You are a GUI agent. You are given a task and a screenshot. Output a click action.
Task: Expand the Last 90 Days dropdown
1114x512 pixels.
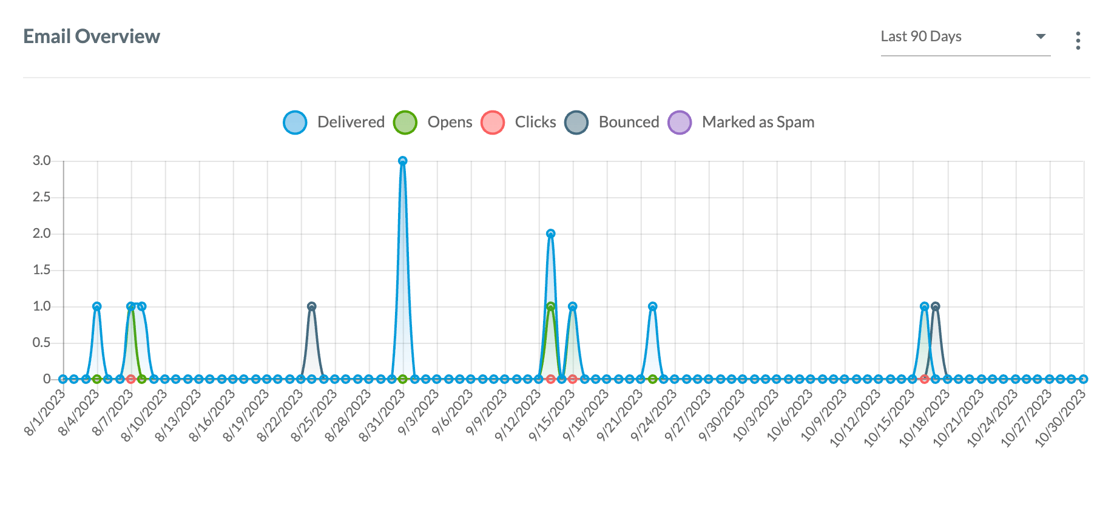click(x=965, y=37)
